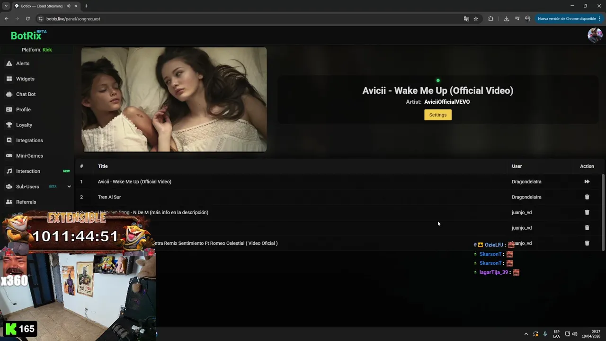Click the Interaction music note icon
The image size is (606, 341).
[9, 171]
